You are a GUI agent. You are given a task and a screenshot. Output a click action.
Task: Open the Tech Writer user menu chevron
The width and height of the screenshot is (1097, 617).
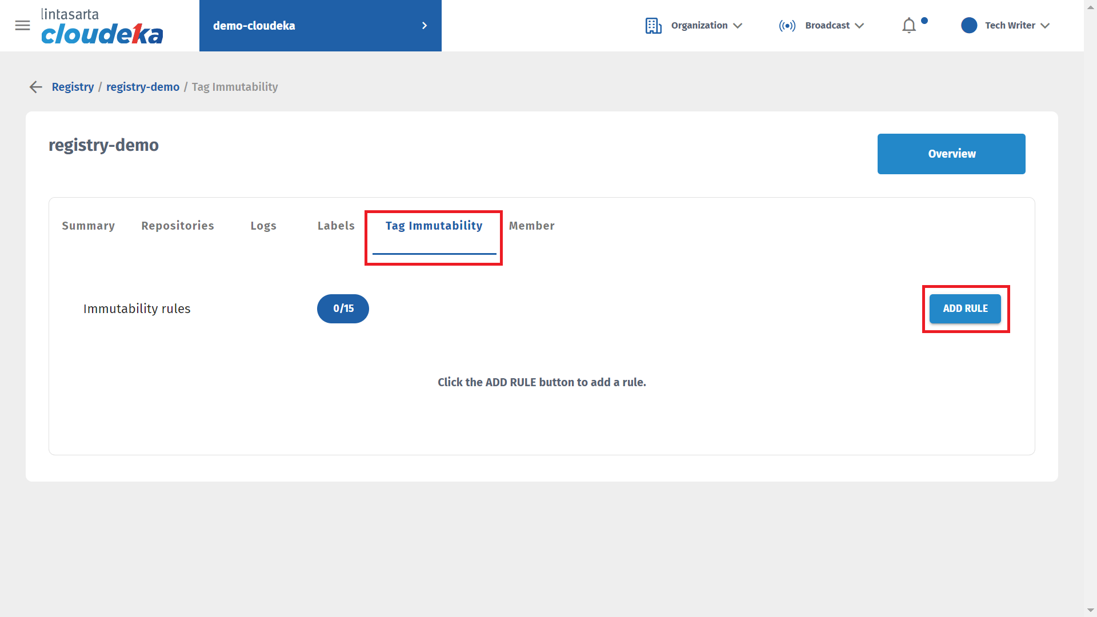pyautogui.click(x=1045, y=26)
